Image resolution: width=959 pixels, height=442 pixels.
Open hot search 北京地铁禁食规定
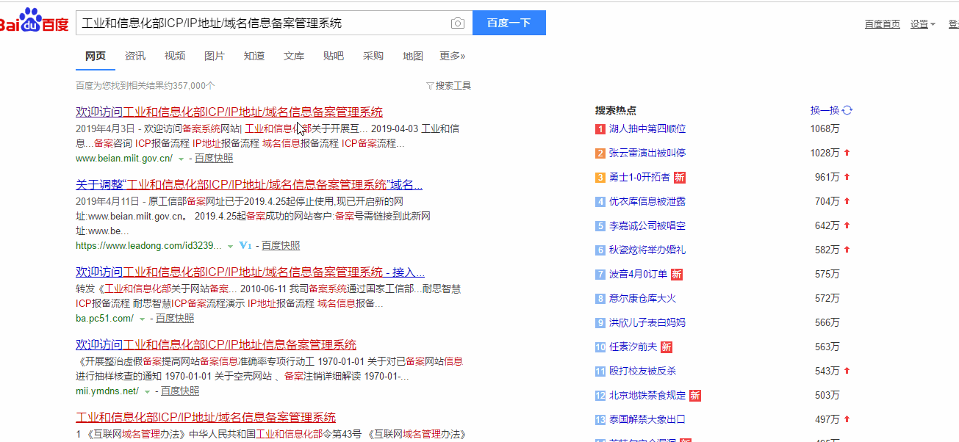pyautogui.click(x=647, y=395)
